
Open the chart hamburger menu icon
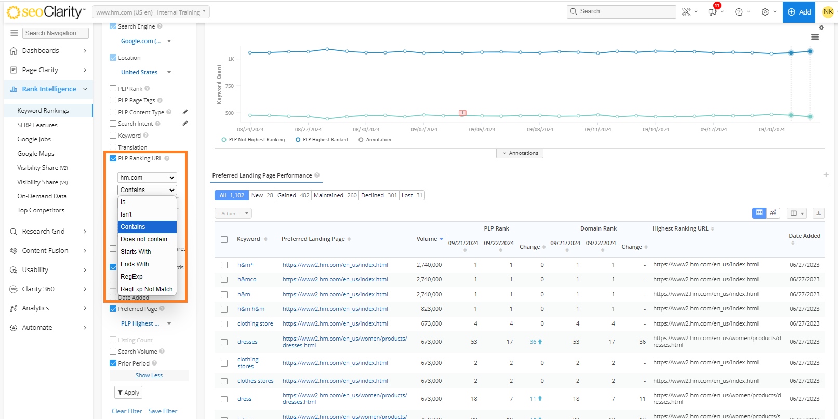[815, 37]
